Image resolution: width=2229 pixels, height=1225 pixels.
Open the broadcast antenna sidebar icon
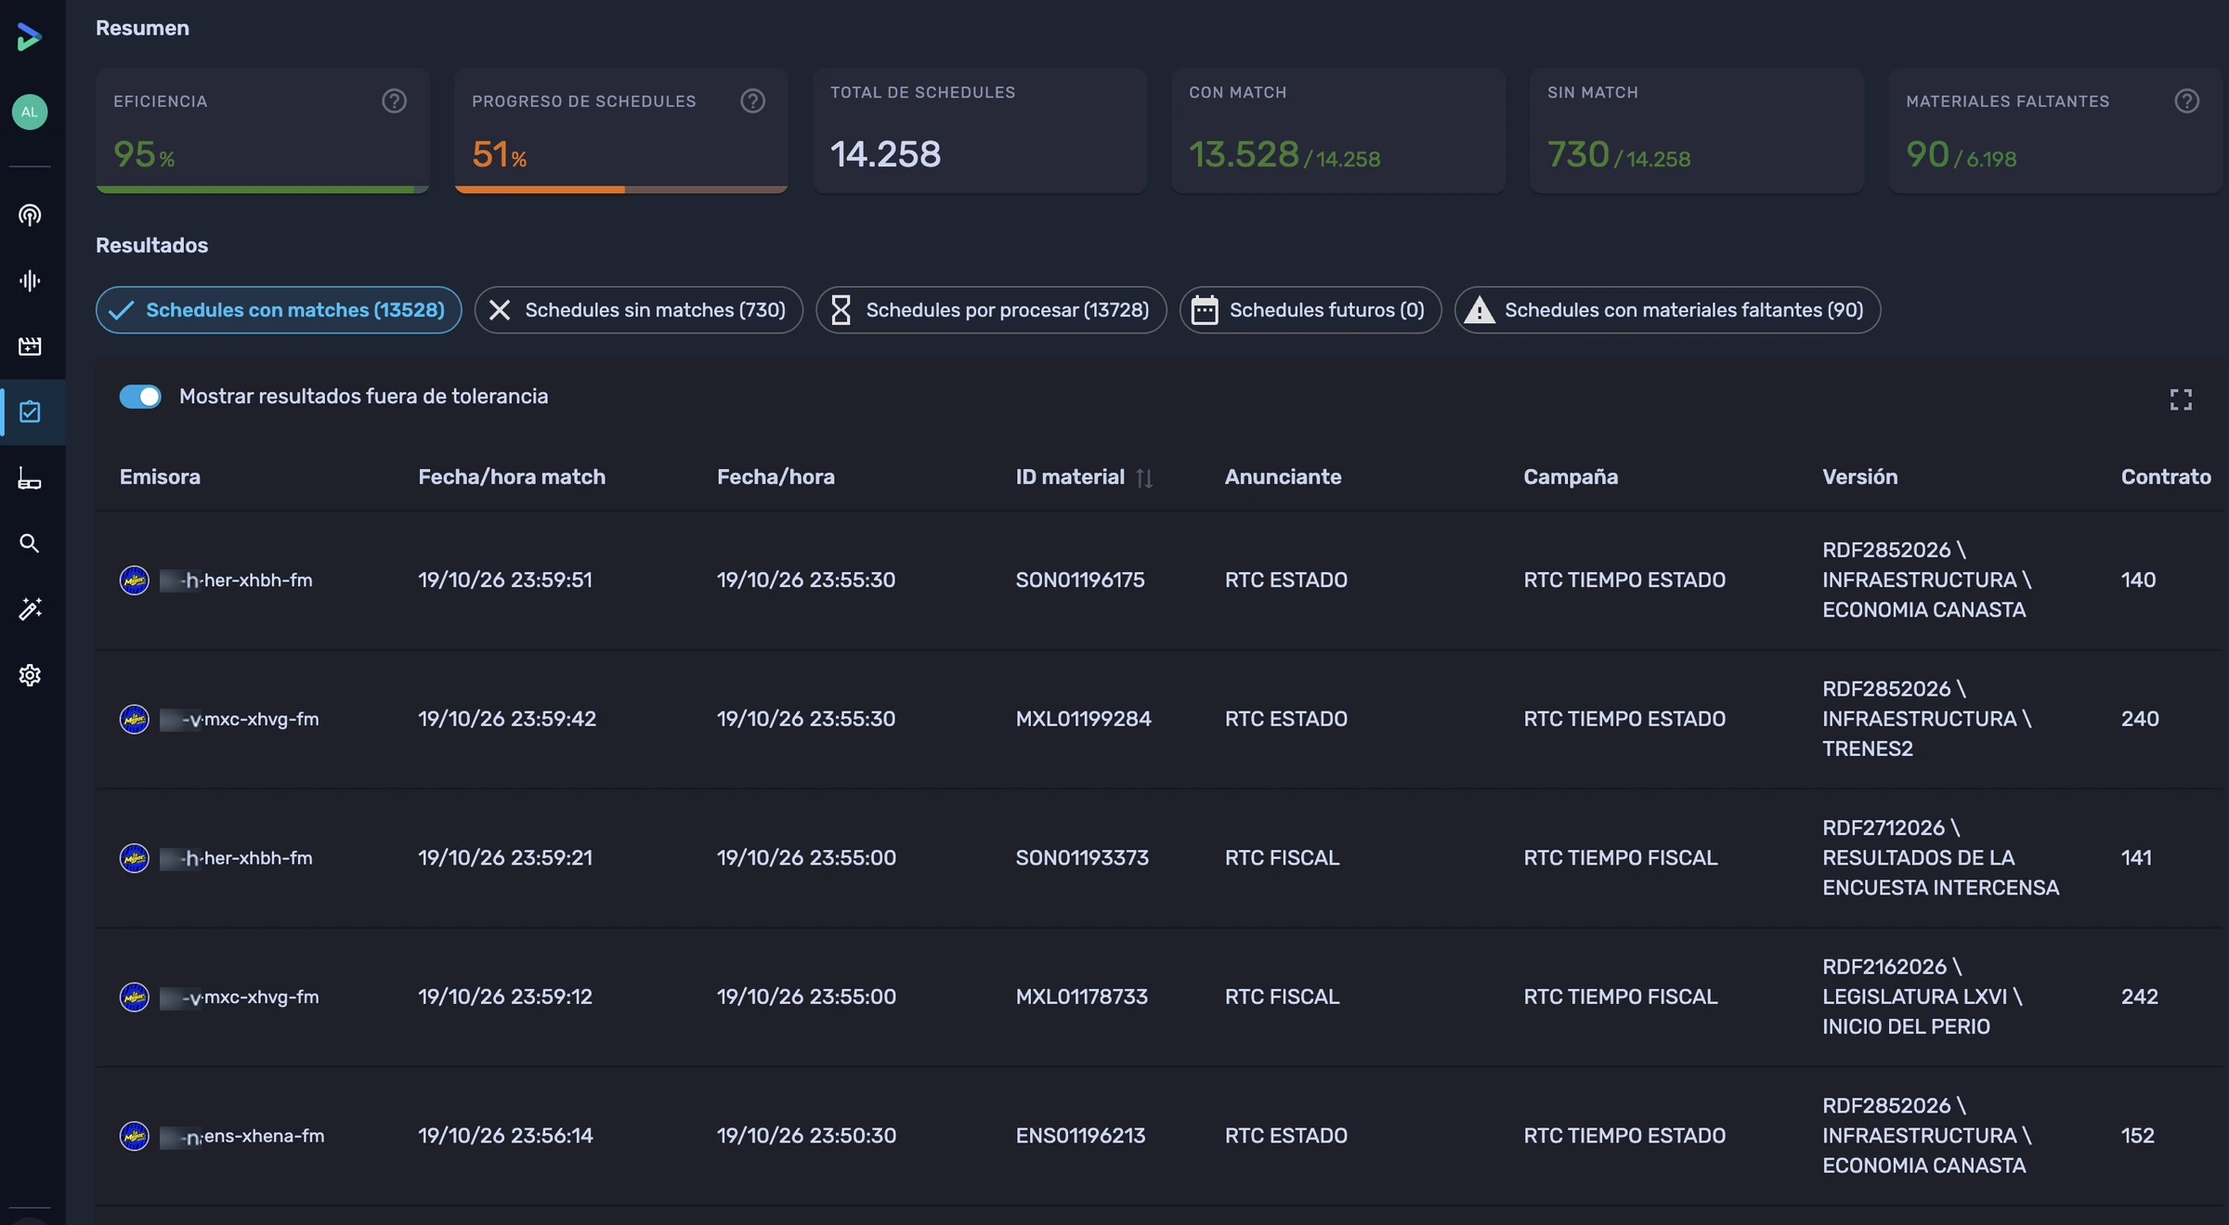[30, 215]
